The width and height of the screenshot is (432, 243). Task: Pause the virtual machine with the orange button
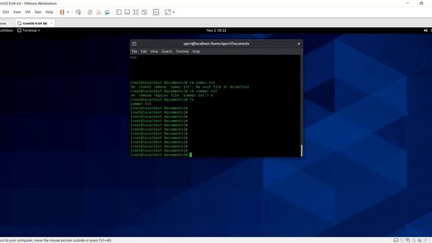[62, 12]
